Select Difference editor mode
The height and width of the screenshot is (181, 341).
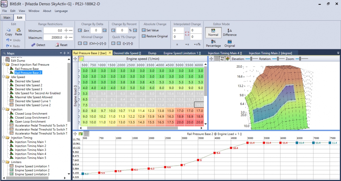pyautogui.click(x=230, y=32)
